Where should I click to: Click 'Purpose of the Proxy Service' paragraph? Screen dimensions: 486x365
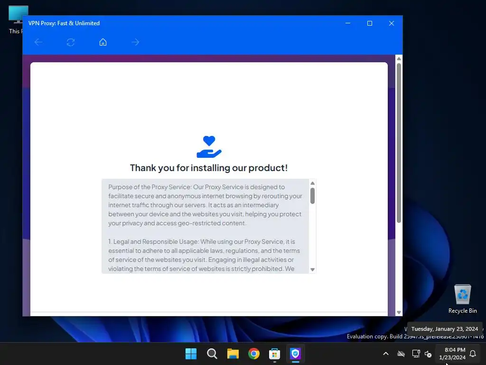click(x=205, y=205)
